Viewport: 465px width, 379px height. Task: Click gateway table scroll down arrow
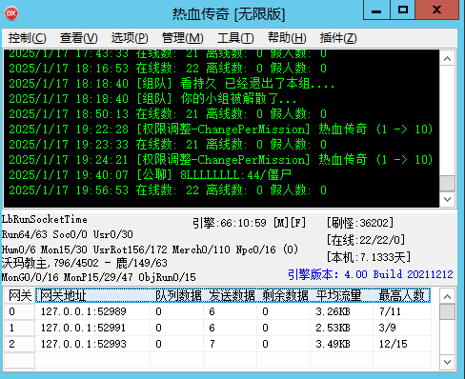[x=447, y=362]
